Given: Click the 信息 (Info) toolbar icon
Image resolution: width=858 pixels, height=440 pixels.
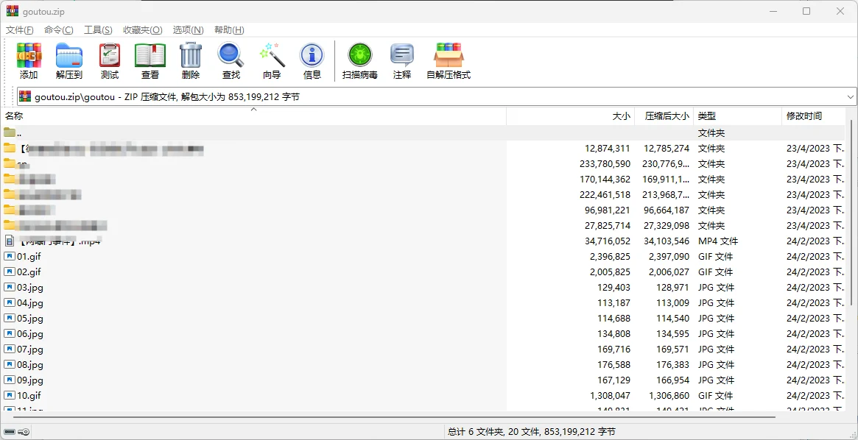Looking at the screenshot, I should [312, 60].
